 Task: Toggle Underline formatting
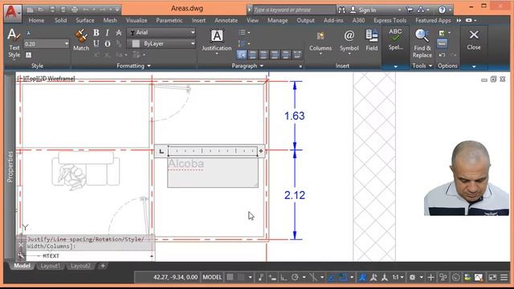pos(96,43)
